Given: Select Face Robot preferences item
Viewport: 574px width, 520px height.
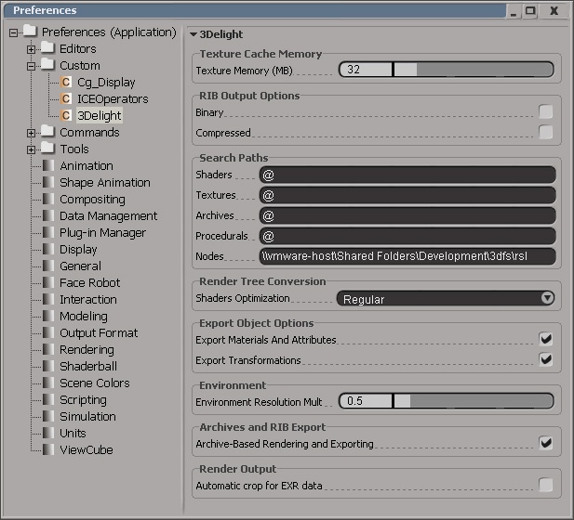Looking at the screenshot, I should [x=89, y=283].
